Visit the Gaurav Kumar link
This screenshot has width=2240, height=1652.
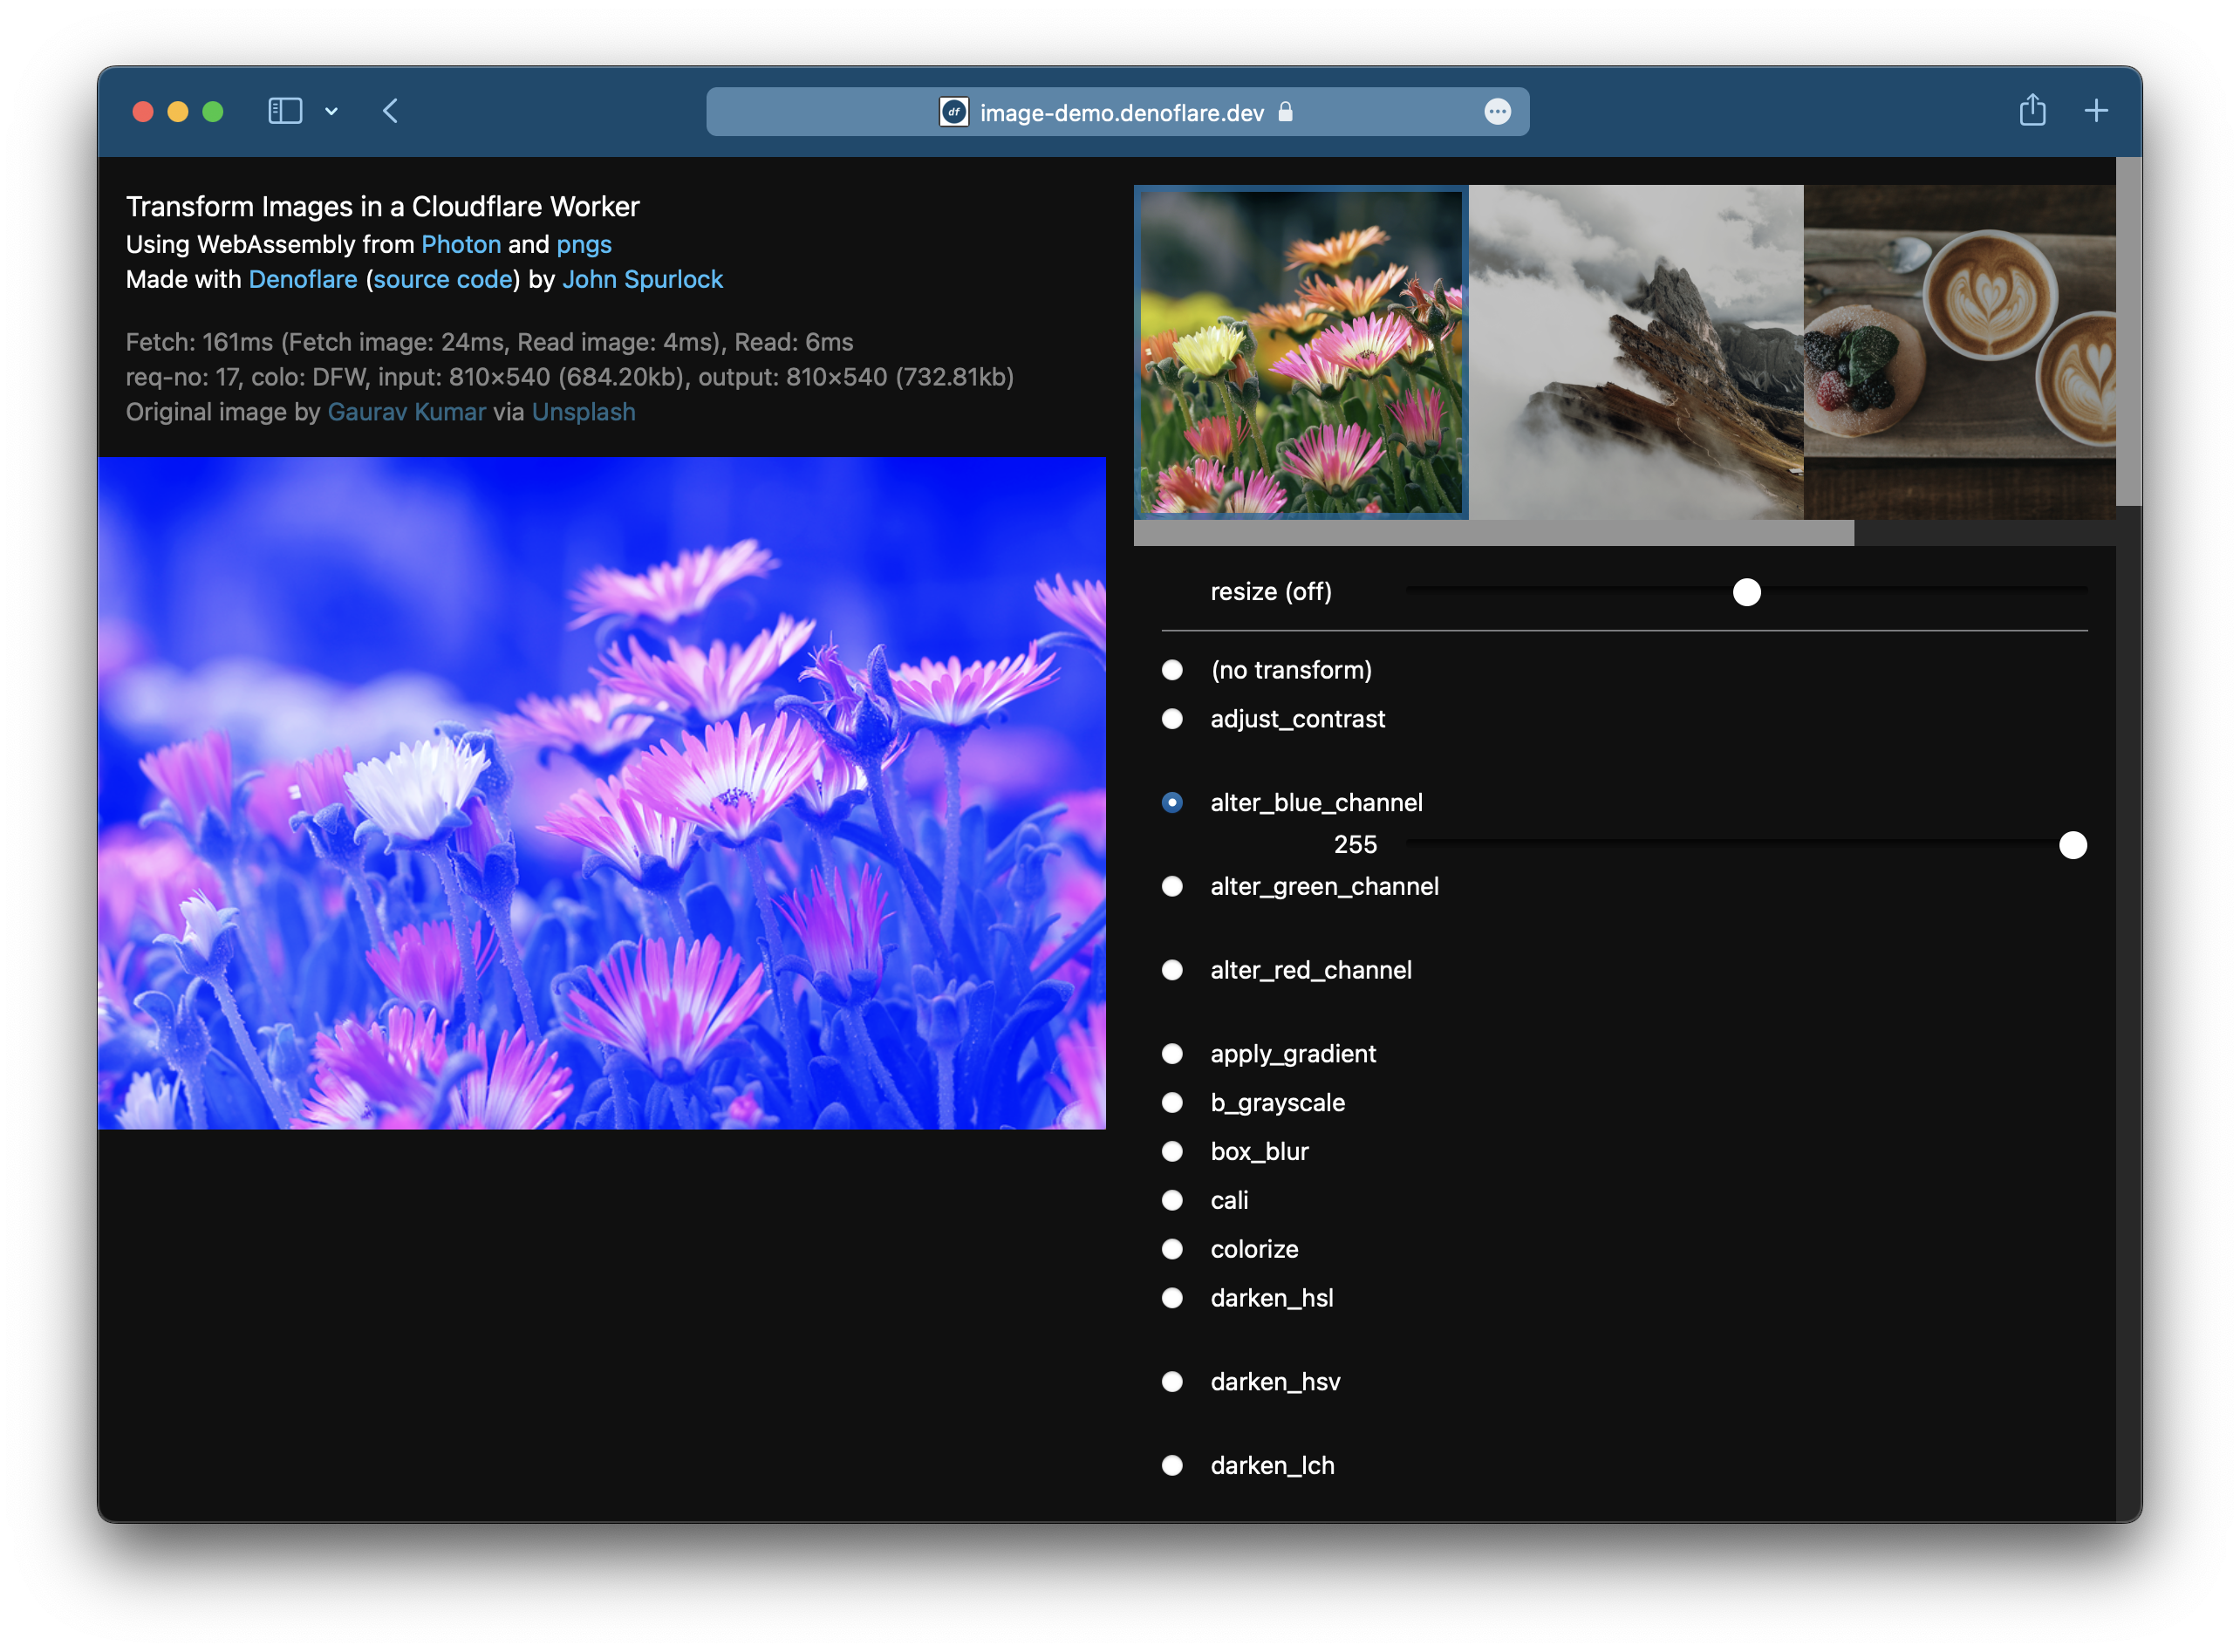(406, 412)
